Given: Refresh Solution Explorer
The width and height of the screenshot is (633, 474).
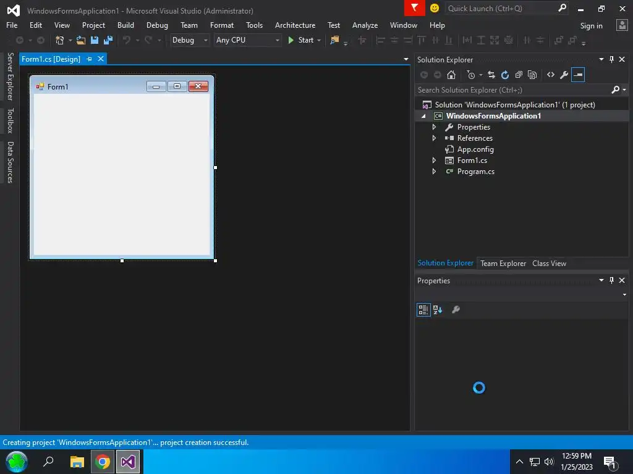Looking at the screenshot, I should click(505, 75).
